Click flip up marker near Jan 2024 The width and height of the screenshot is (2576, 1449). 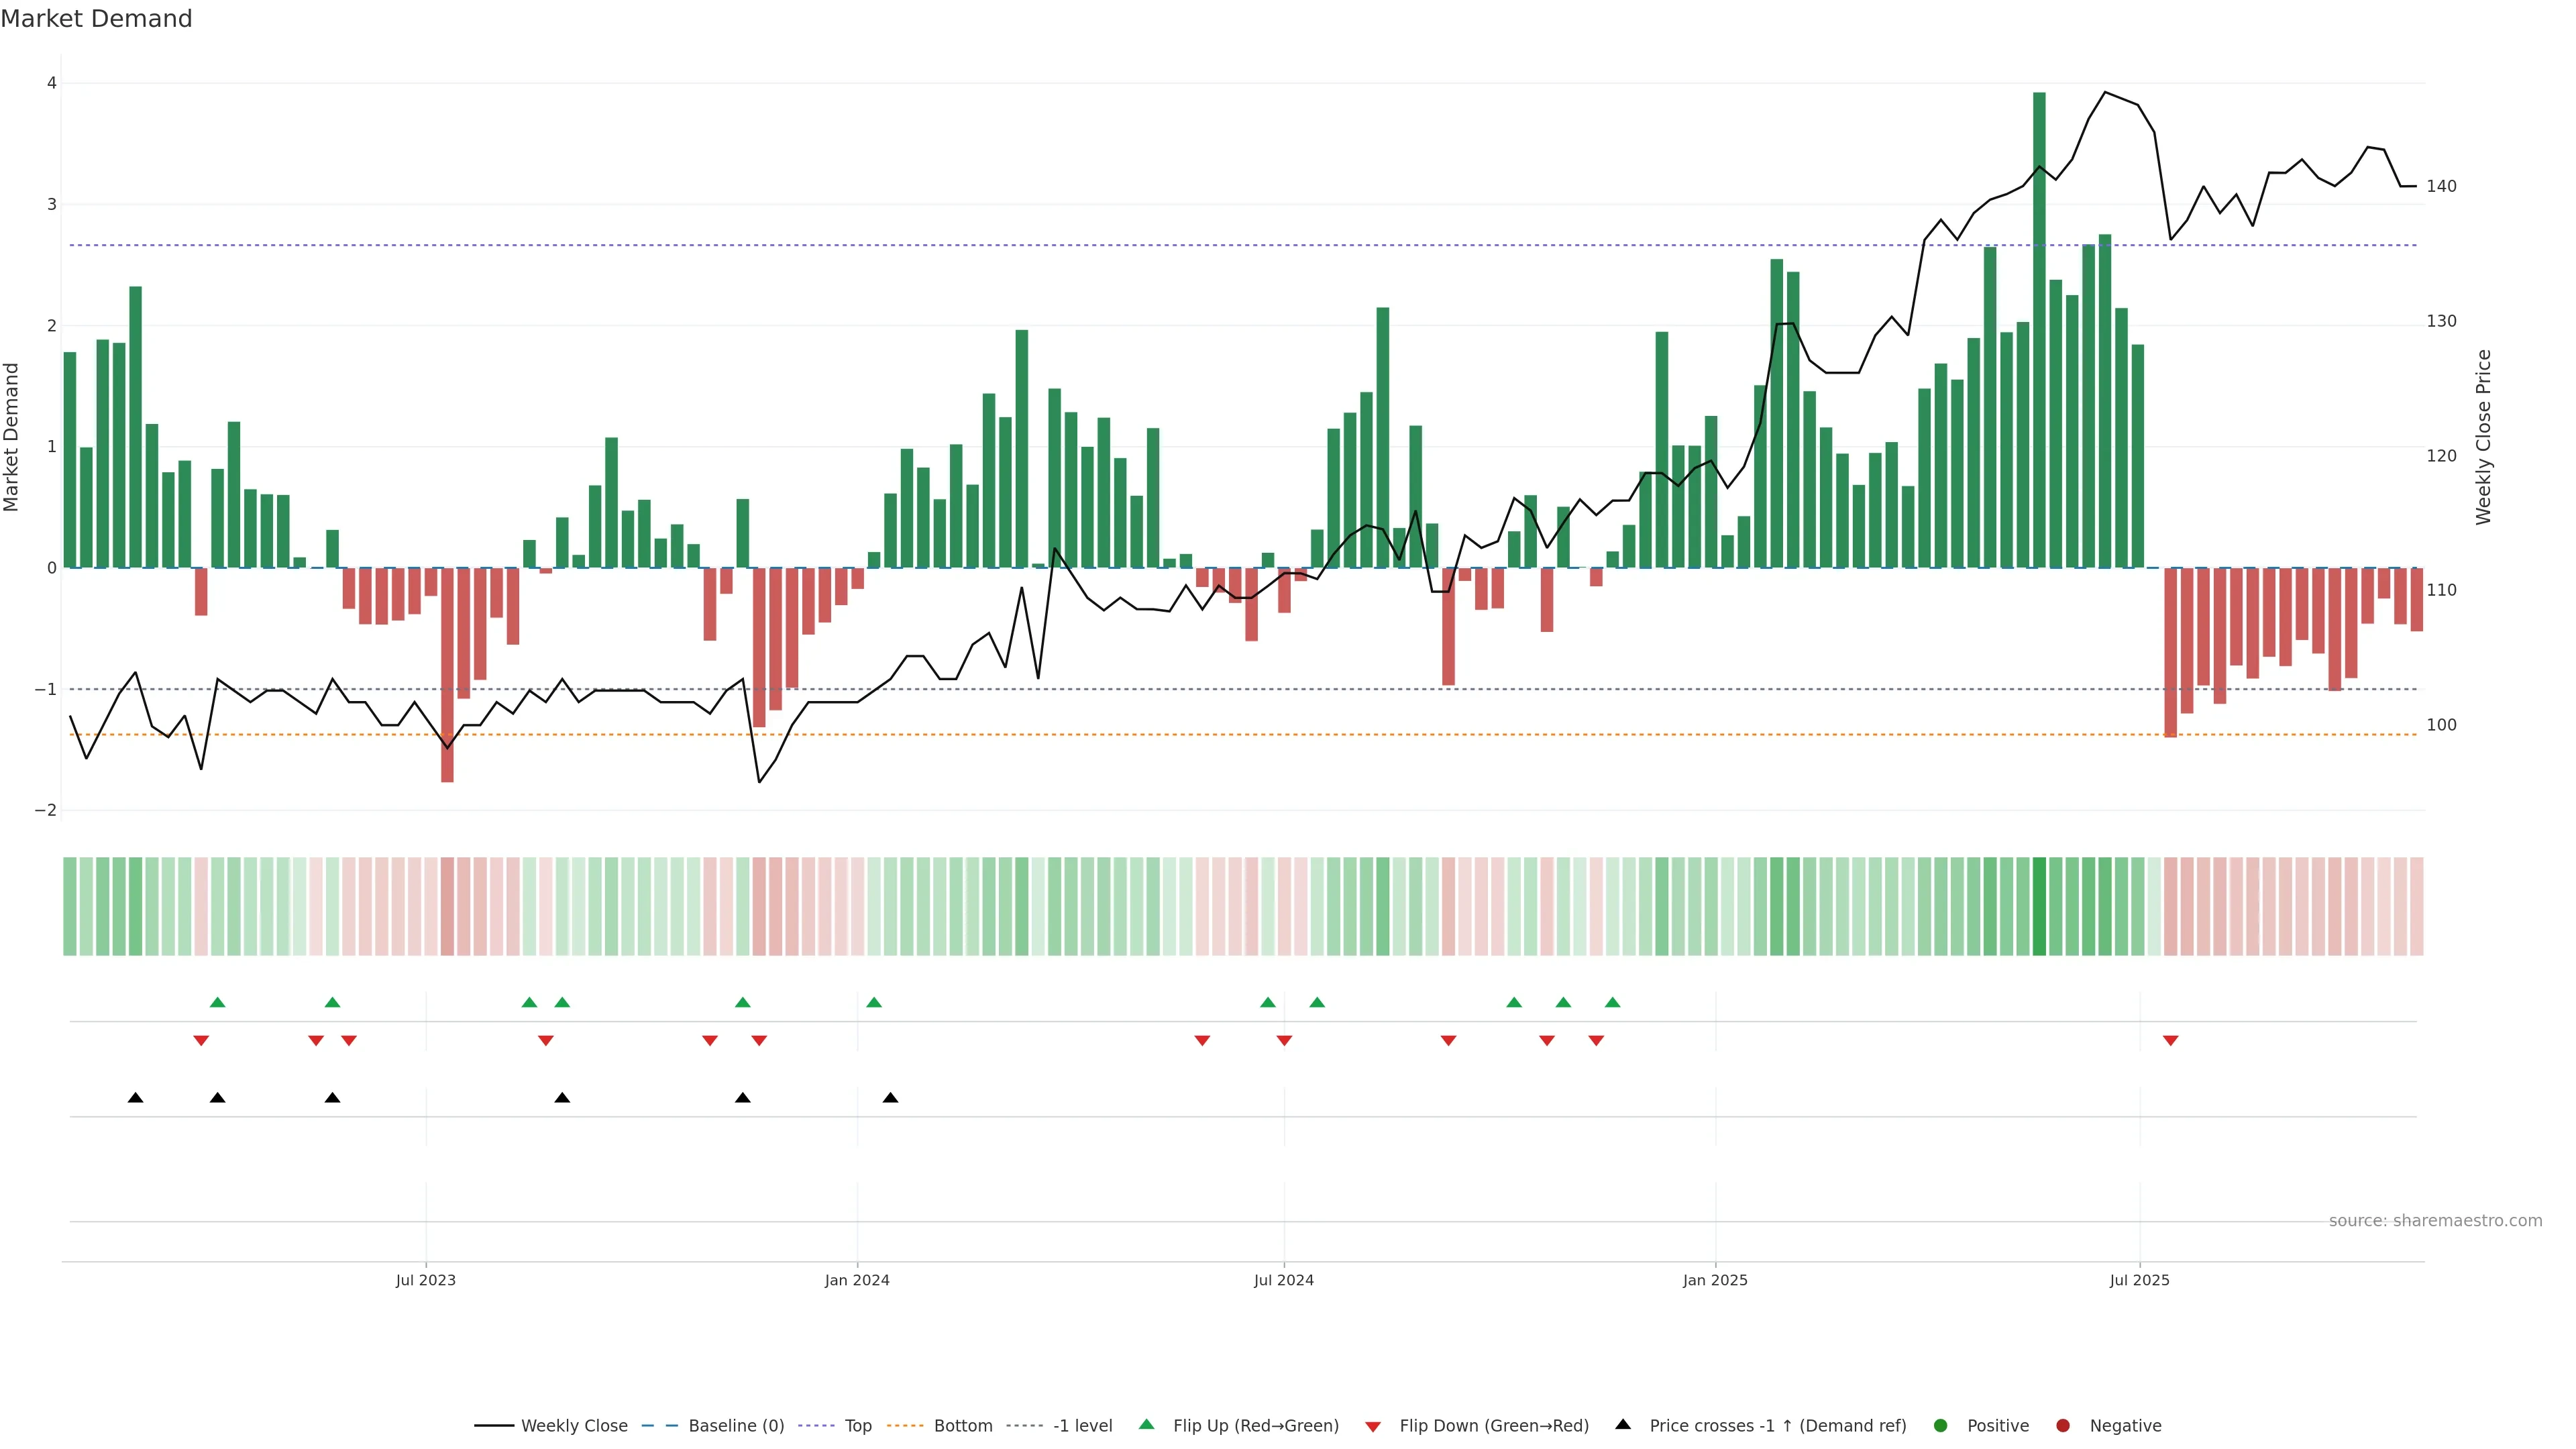(874, 1002)
